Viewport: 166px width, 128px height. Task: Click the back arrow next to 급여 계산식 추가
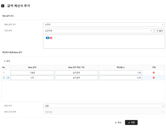coord(3,6)
